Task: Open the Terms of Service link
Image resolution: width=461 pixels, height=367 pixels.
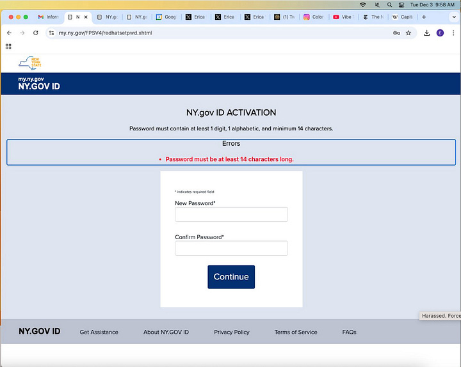Action: pyautogui.click(x=296, y=332)
